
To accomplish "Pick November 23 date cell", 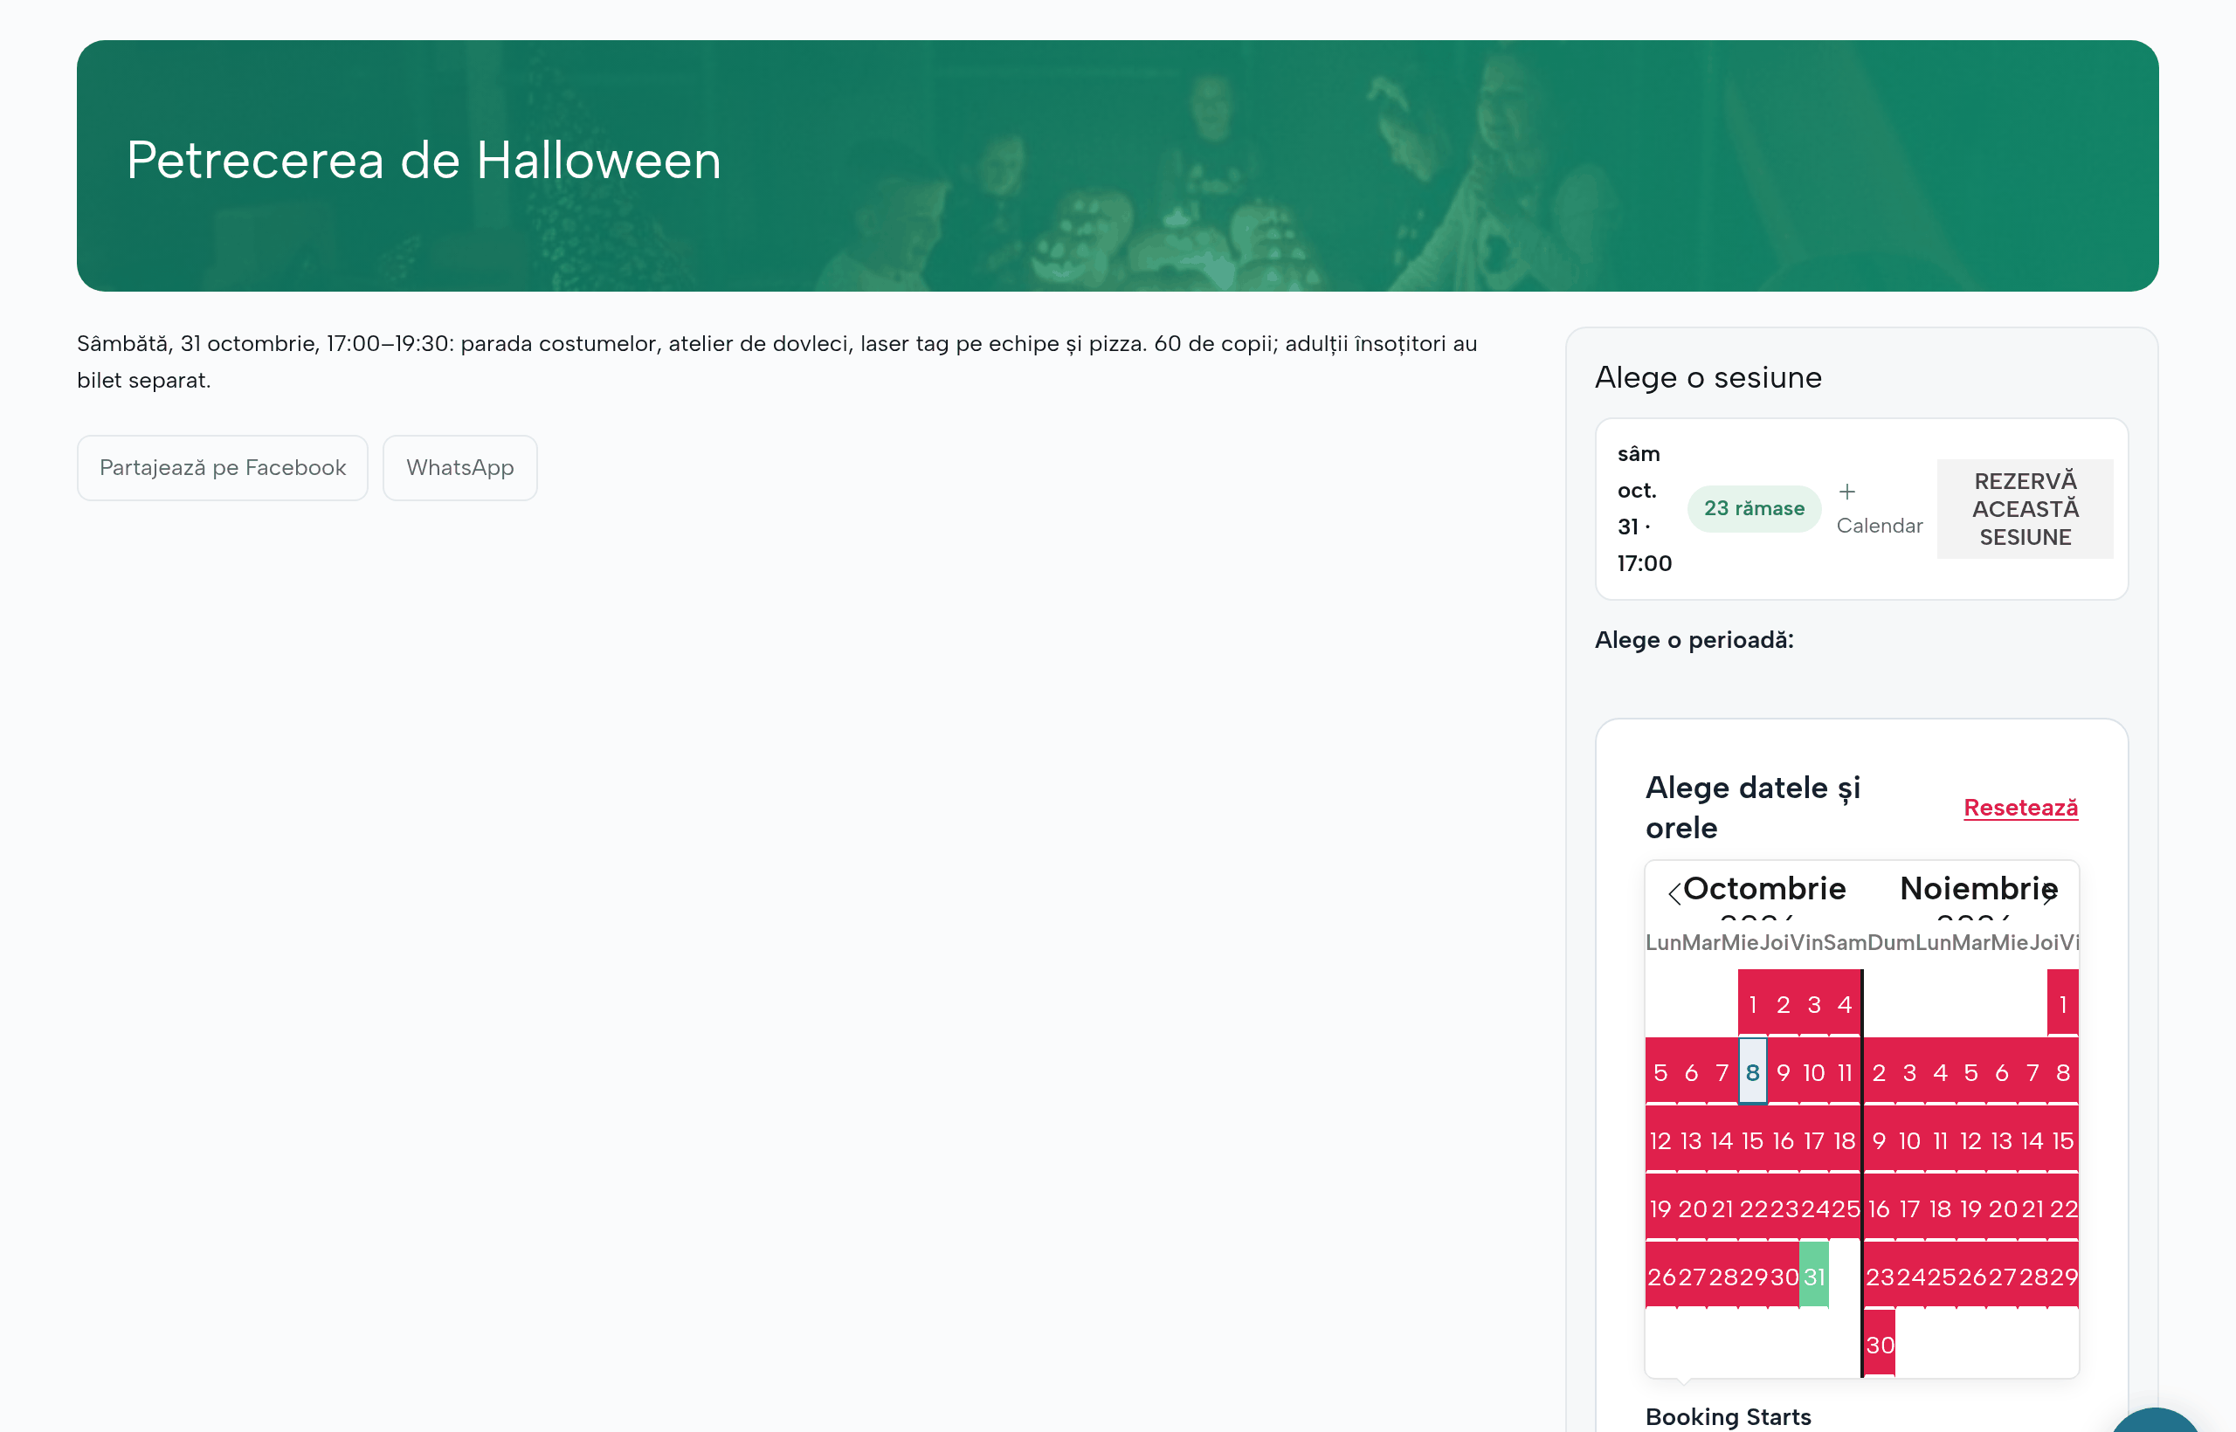I will (x=1879, y=1276).
